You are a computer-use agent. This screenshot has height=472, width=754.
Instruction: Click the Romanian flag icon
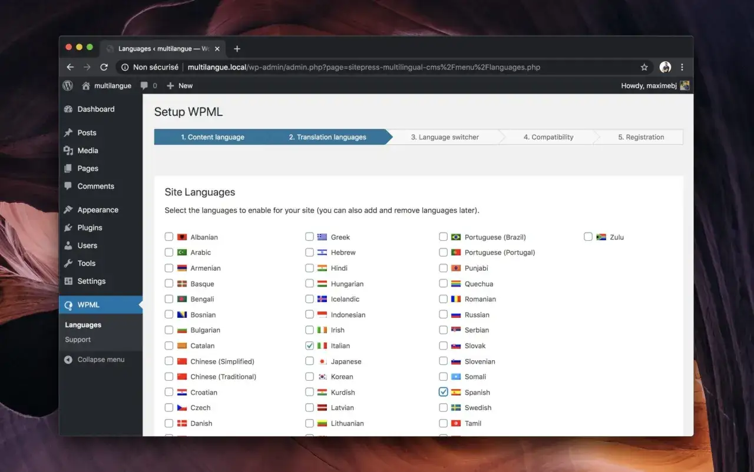pos(456,299)
